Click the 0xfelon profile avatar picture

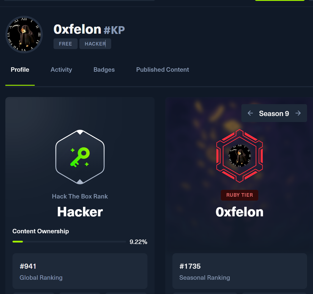click(24, 35)
